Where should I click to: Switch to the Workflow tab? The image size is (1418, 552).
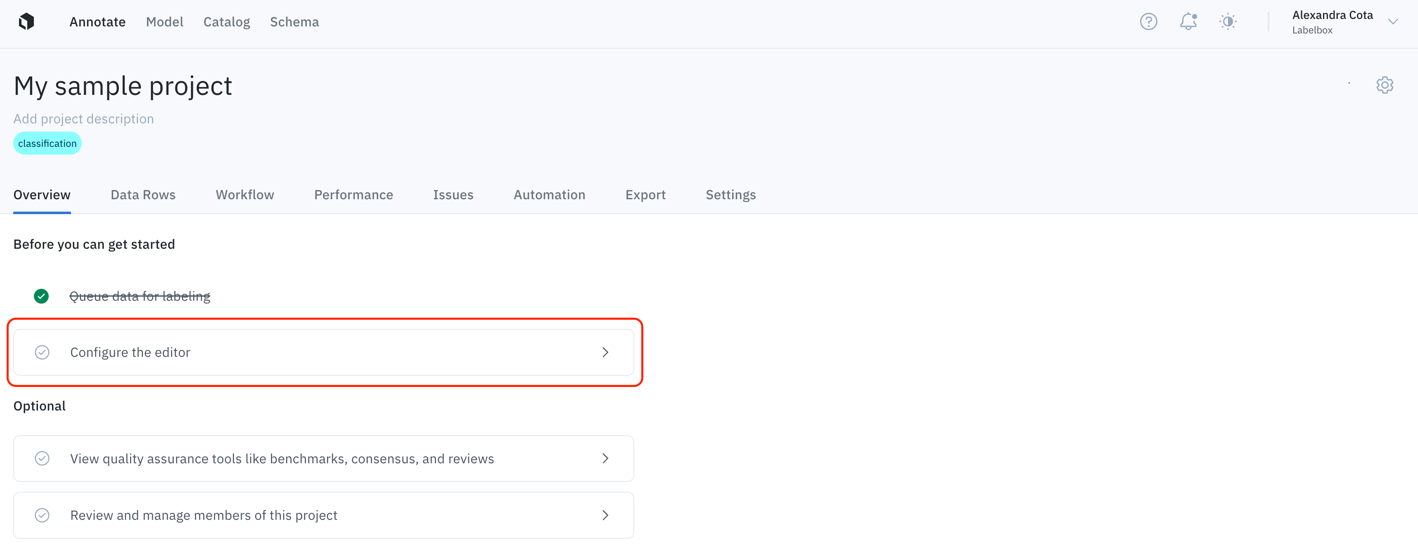coord(245,195)
